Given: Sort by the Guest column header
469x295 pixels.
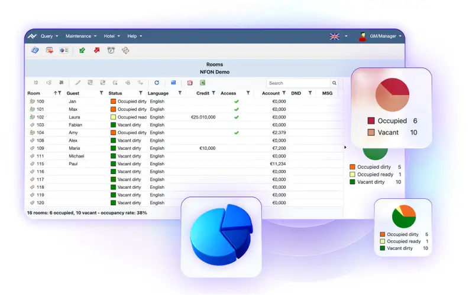Looking at the screenshot, I should click(74, 93).
